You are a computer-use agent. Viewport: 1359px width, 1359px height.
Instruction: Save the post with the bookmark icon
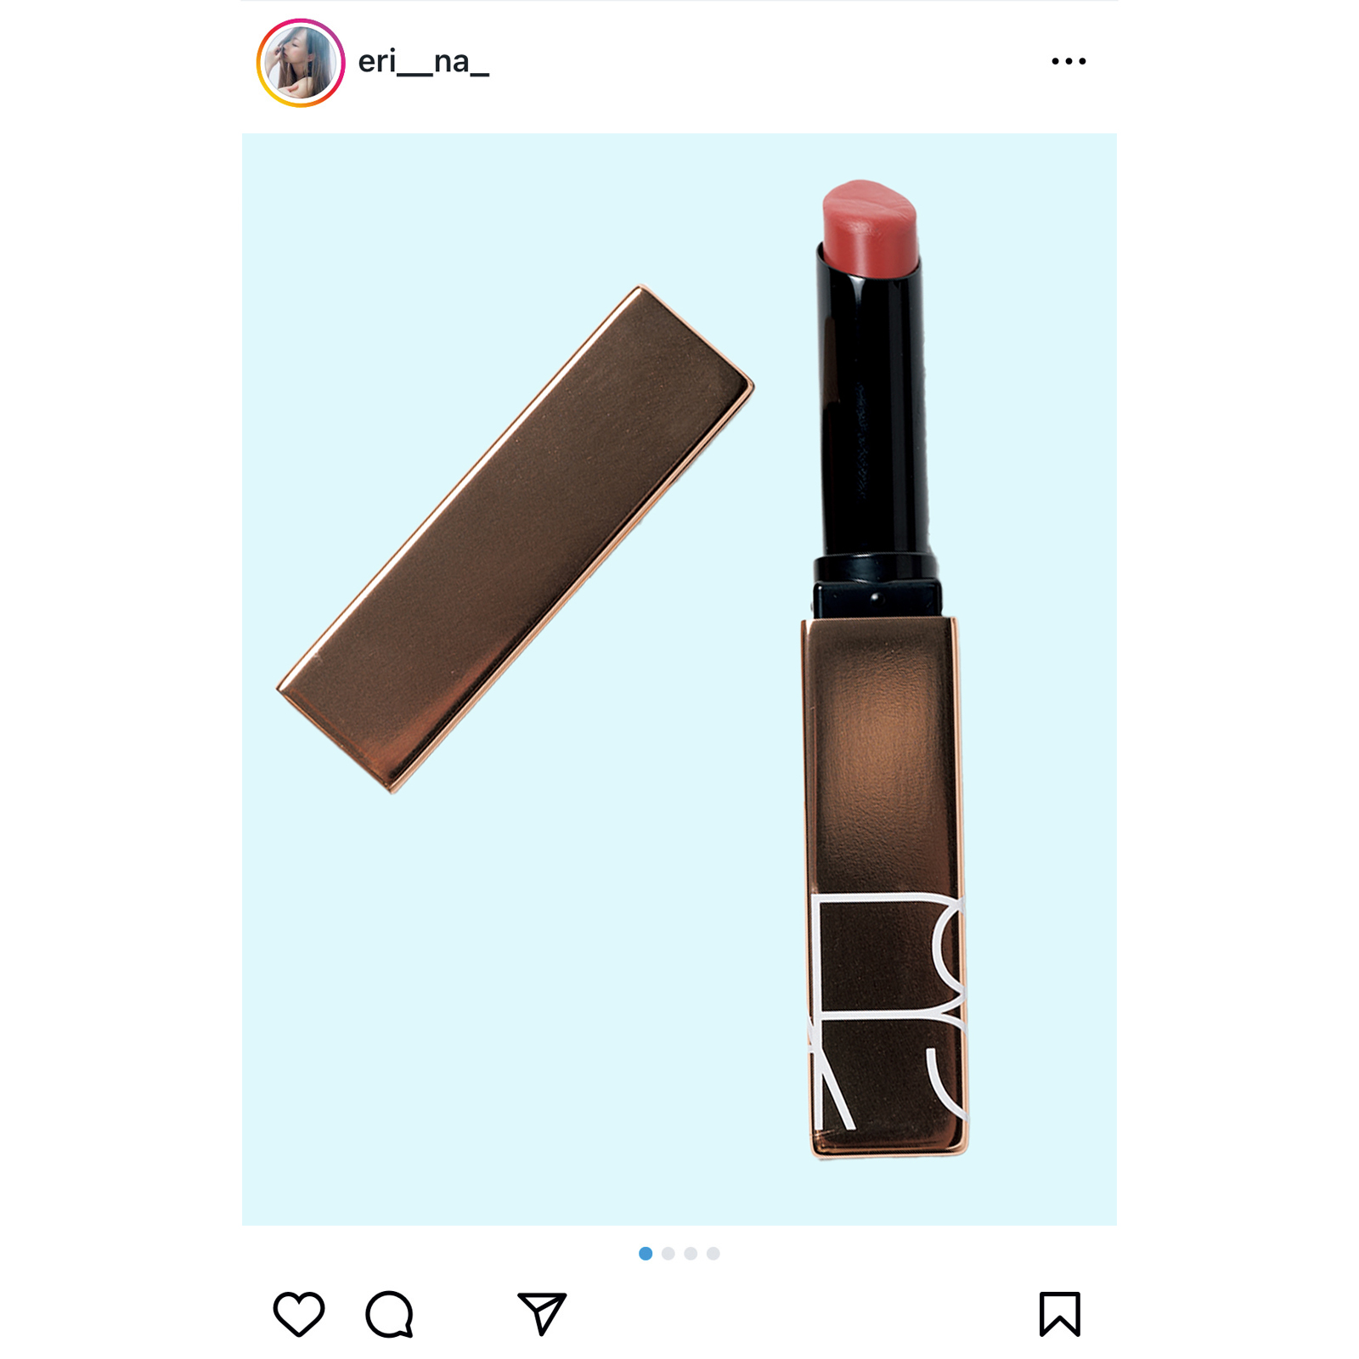coord(1059,1313)
